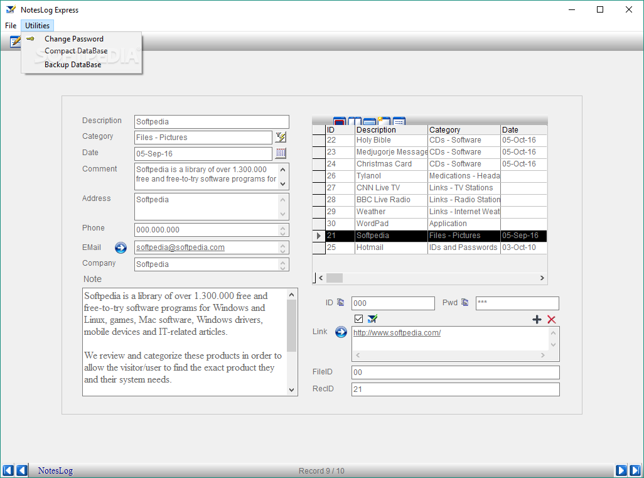Click the grid horizontal scrollbar thumb

(x=335, y=278)
